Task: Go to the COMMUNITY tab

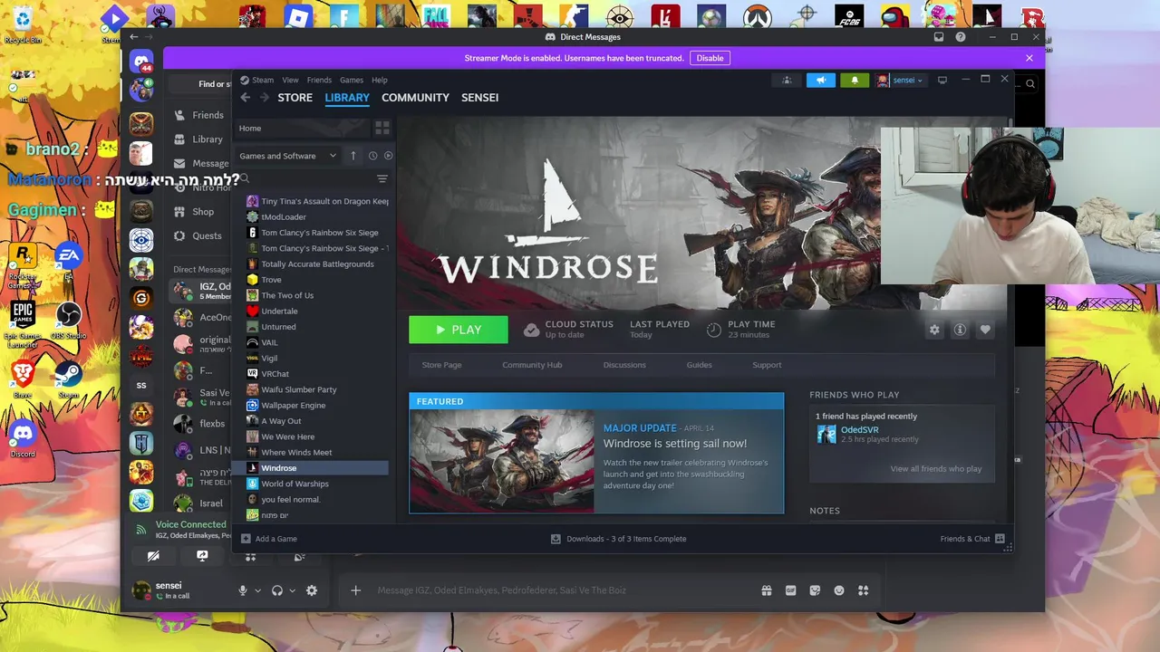Action: [415, 98]
